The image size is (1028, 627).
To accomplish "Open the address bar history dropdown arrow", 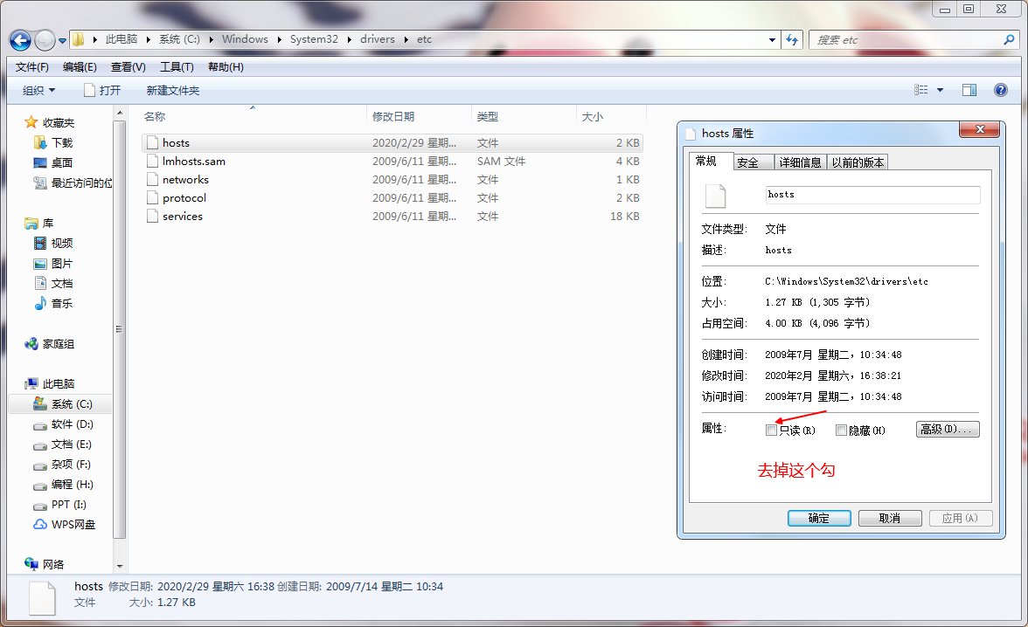I will [x=770, y=39].
